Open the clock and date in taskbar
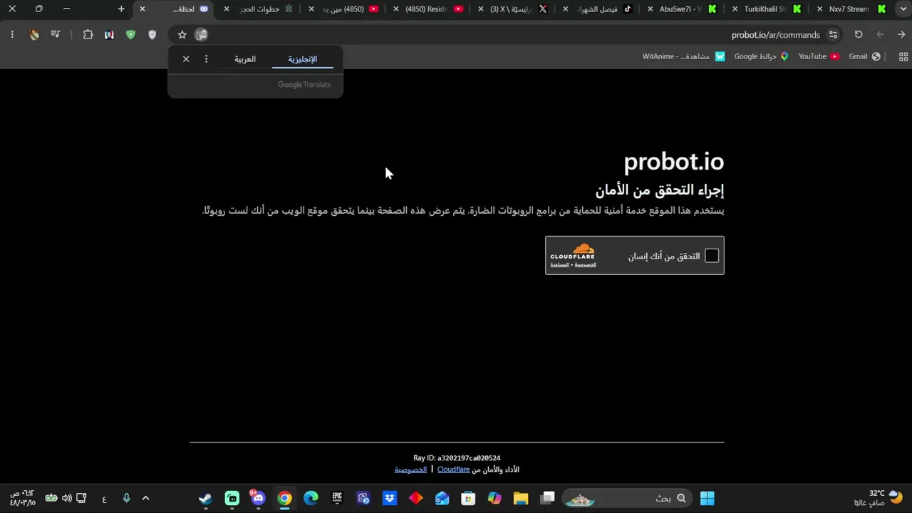This screenshot has height=513, width=912. coord(22,498)
